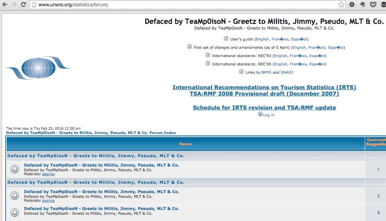This screenshot has width=386, height=221.
Task: Open REC'00 Español link
Action: [317, 64]
